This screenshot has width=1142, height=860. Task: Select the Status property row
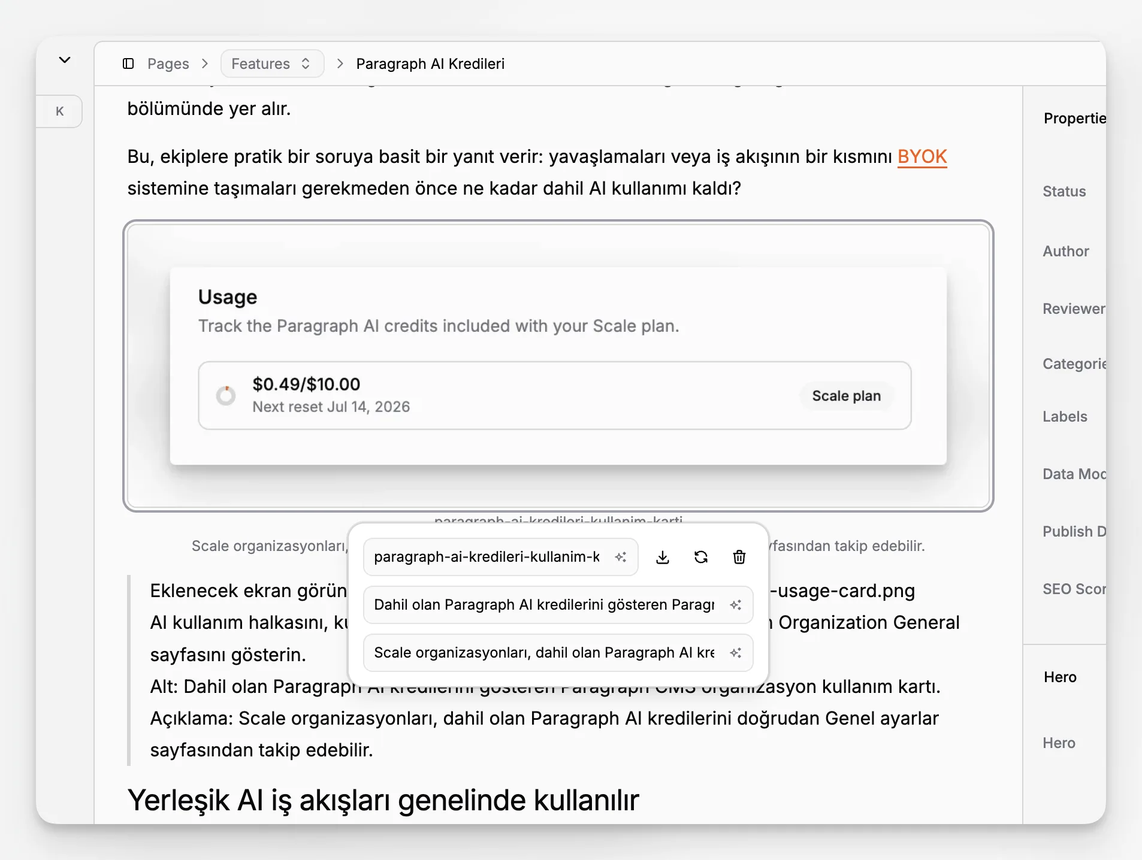[1064, 192]
